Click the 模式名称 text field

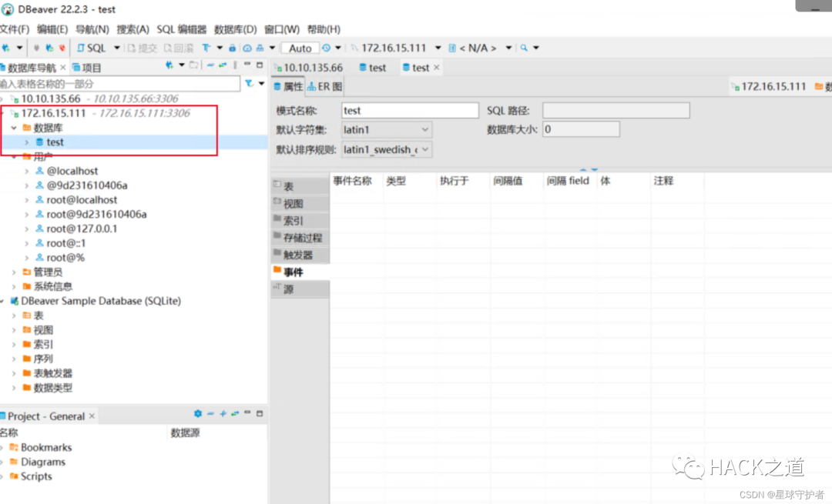tap(410, 110)
